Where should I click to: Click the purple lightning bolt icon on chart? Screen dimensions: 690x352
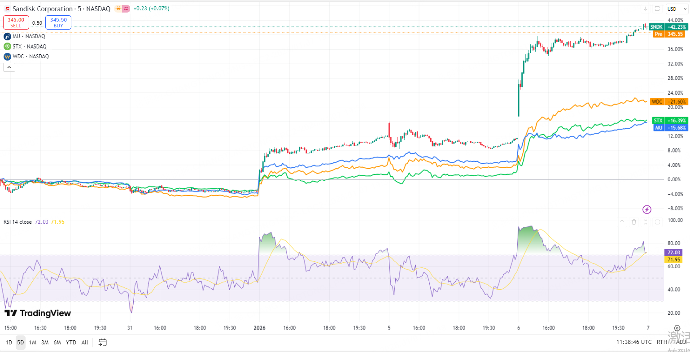point(647,209)
